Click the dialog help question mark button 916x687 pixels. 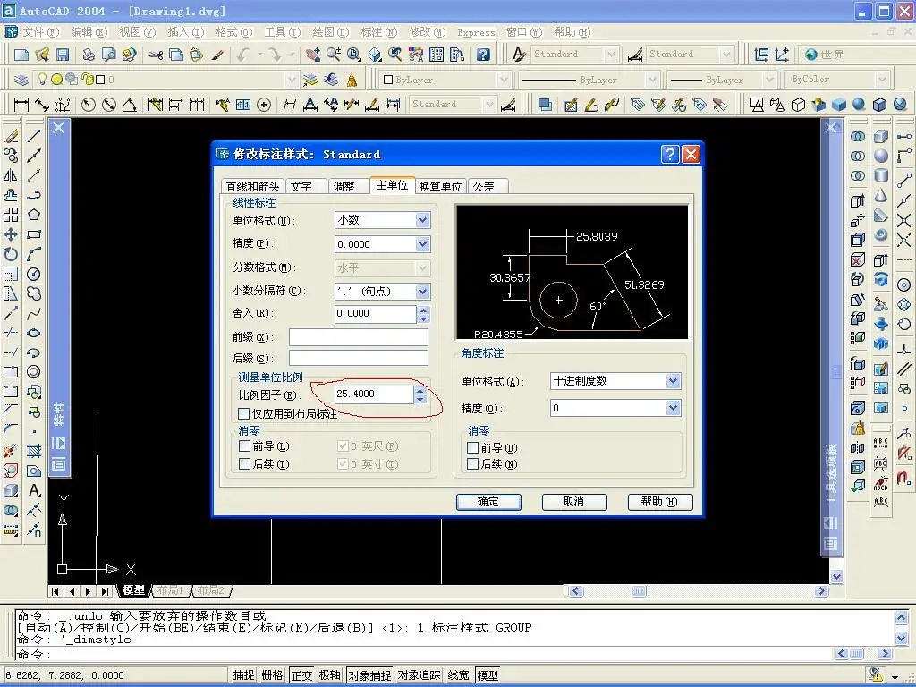670,154
